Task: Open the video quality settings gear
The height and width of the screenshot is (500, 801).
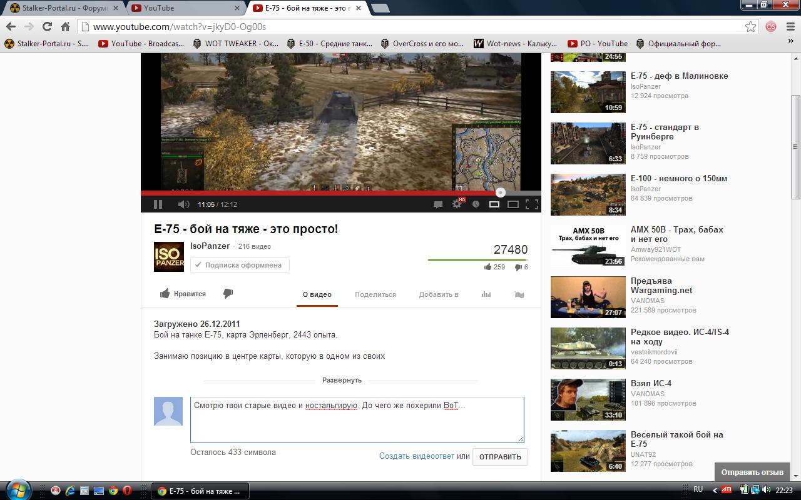Action: tap(457, 204)
